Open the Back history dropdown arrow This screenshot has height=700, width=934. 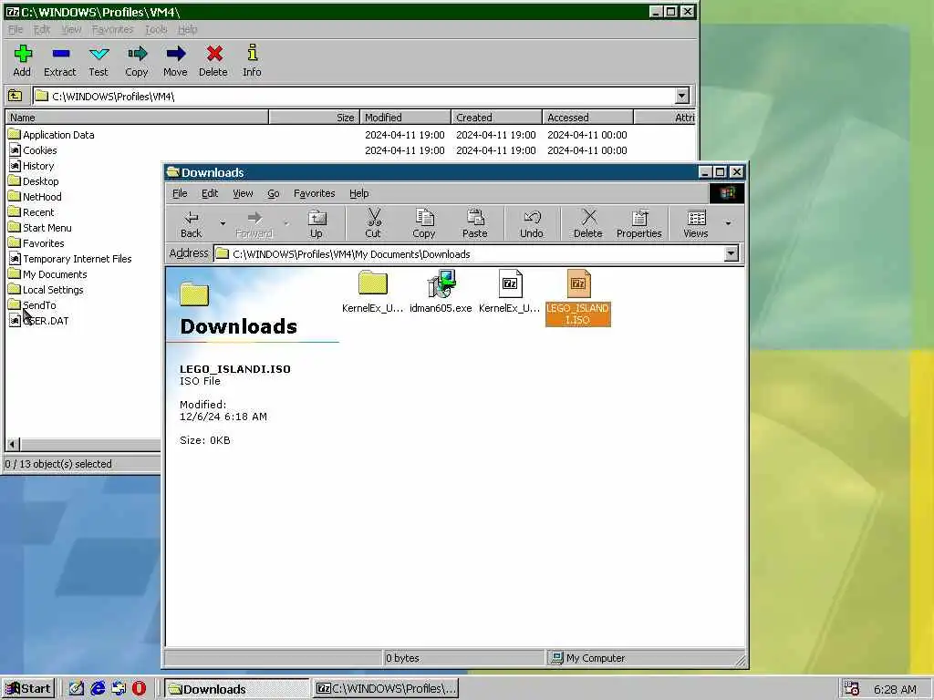pyautogui.click(x=223, y=224)
